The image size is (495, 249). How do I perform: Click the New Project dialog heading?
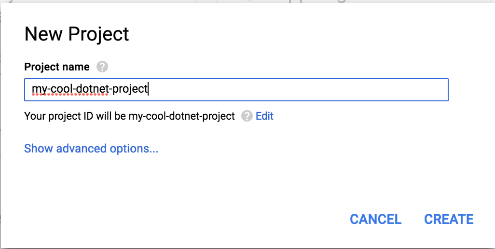pos(77,34)
